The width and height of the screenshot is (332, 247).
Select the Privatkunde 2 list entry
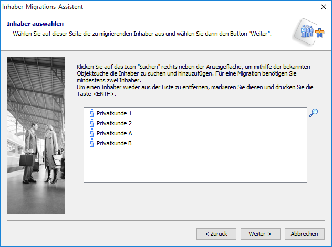pos(114,123)
